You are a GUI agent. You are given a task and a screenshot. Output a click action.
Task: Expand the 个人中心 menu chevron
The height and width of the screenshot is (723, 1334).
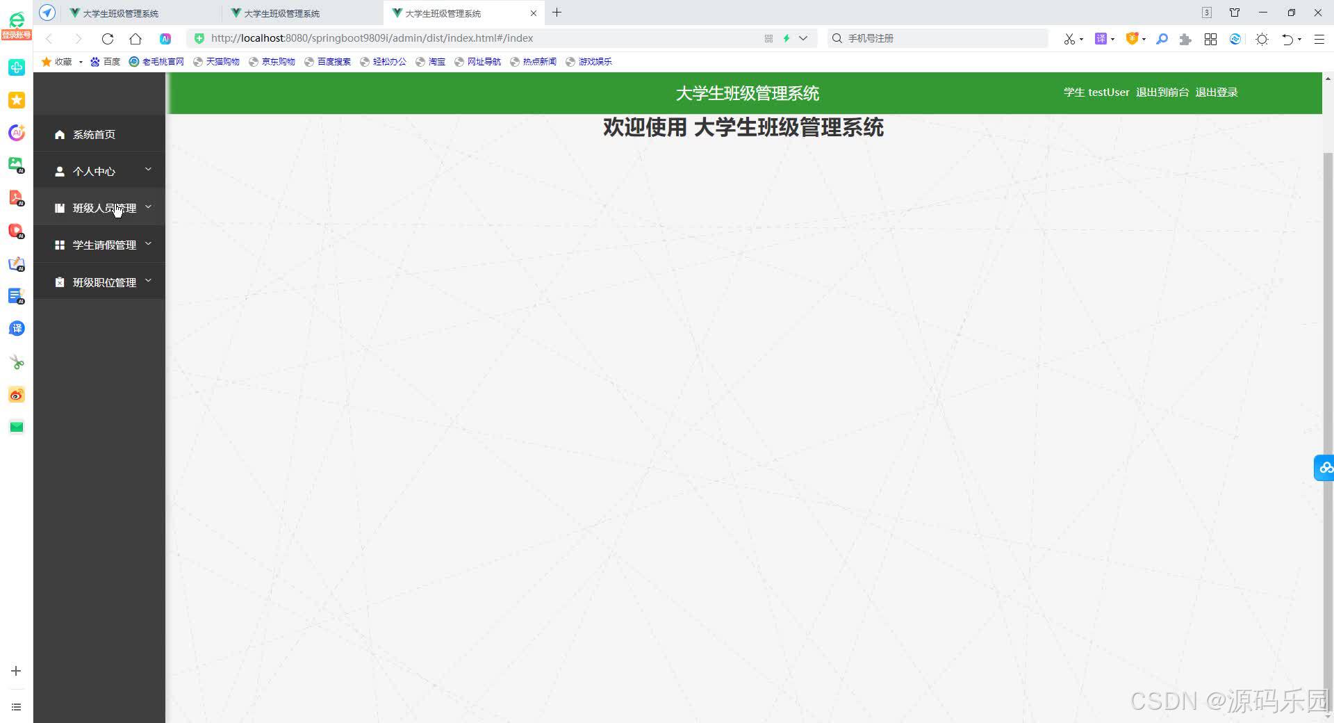pyautogui.click(x=147, y=169)
